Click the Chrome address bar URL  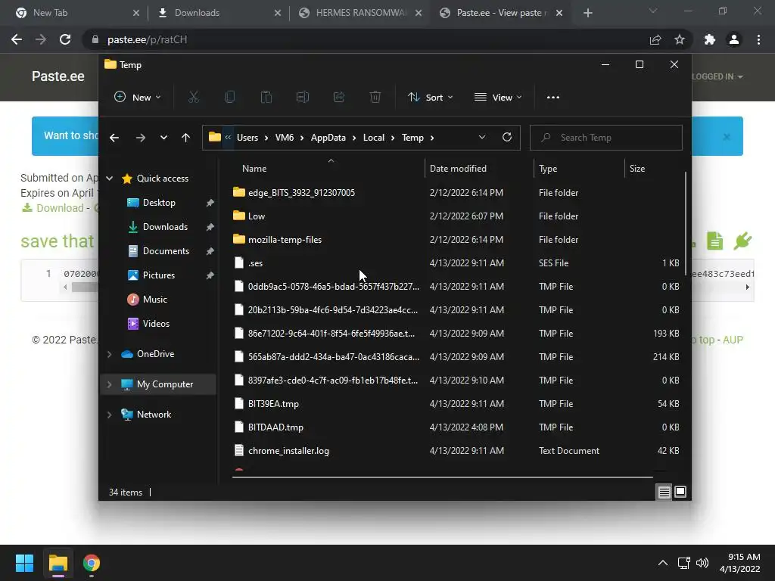pos(148,39)
